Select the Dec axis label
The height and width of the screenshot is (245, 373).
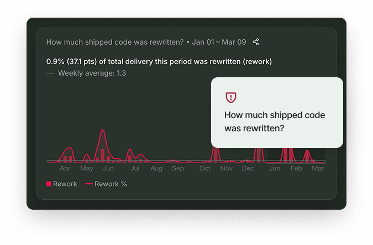(x=248, y=168)
